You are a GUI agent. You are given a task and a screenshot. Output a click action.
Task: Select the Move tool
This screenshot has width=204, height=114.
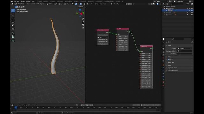(13, 18)
